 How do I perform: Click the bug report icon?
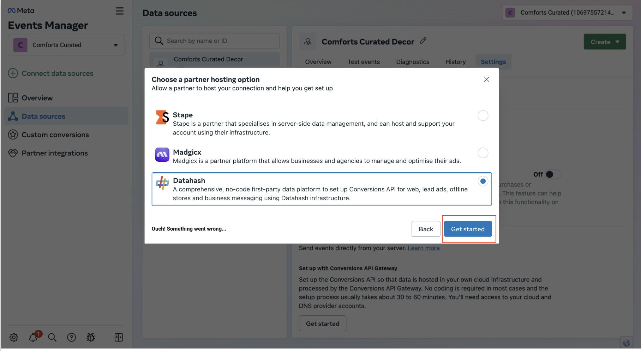[91, 337]
